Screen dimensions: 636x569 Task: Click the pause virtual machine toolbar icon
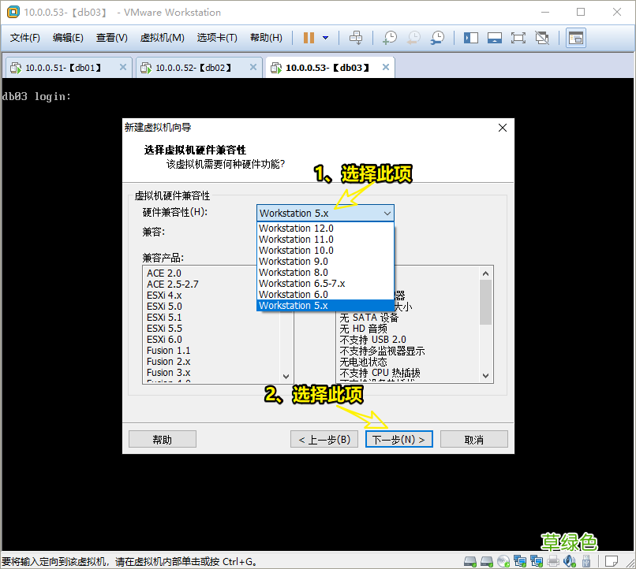point(309,38)
